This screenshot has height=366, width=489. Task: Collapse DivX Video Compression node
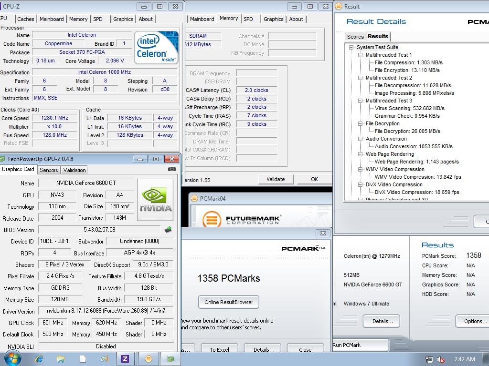(x=360, y=184)
